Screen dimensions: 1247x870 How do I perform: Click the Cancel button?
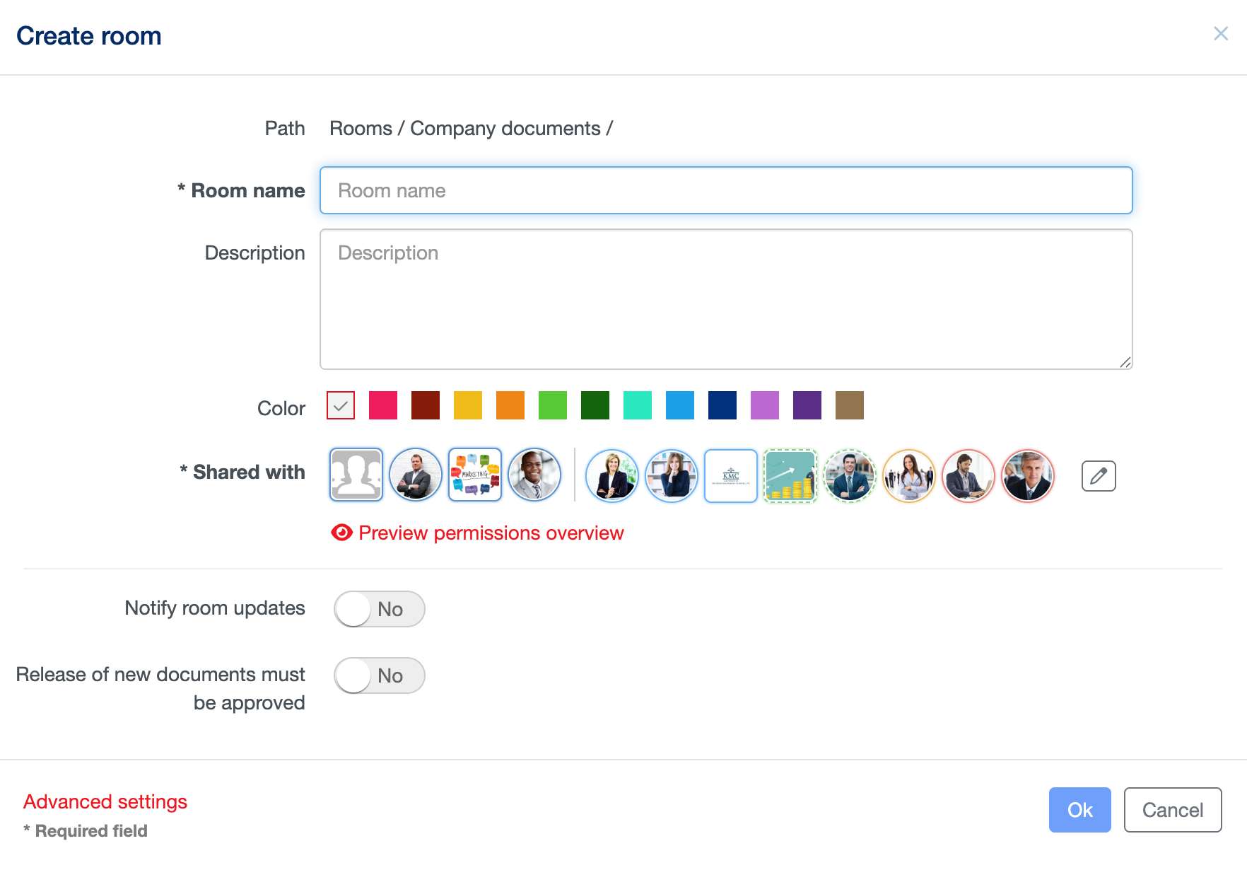pyautogui.click(x=1173, y=810)
